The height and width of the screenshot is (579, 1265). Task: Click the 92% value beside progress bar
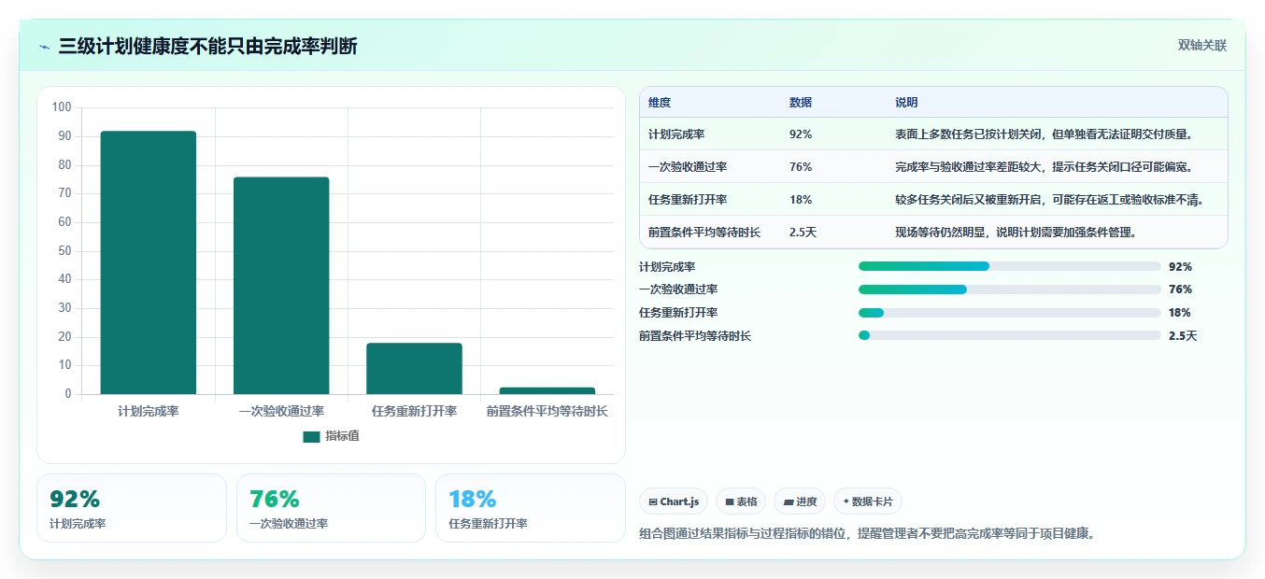[x=1180, y=267]
